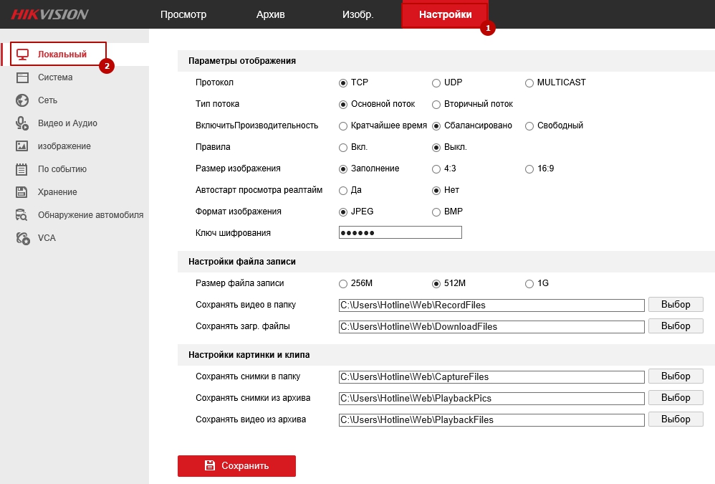Image resolution: width=715 pixels, height=484 pixels.
Task: Click the Сеть globe icon
Action: coord(22,100)
